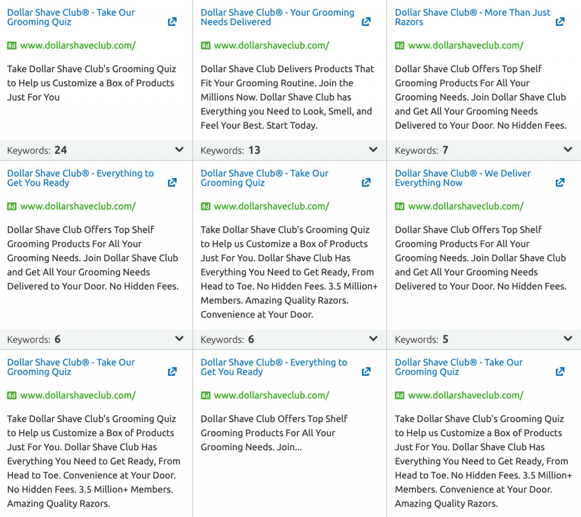Click Ad badge in 'We Deliver Everything Now' card
The image size is (581, 517).
pyautogui.click(x=399, y=206)
